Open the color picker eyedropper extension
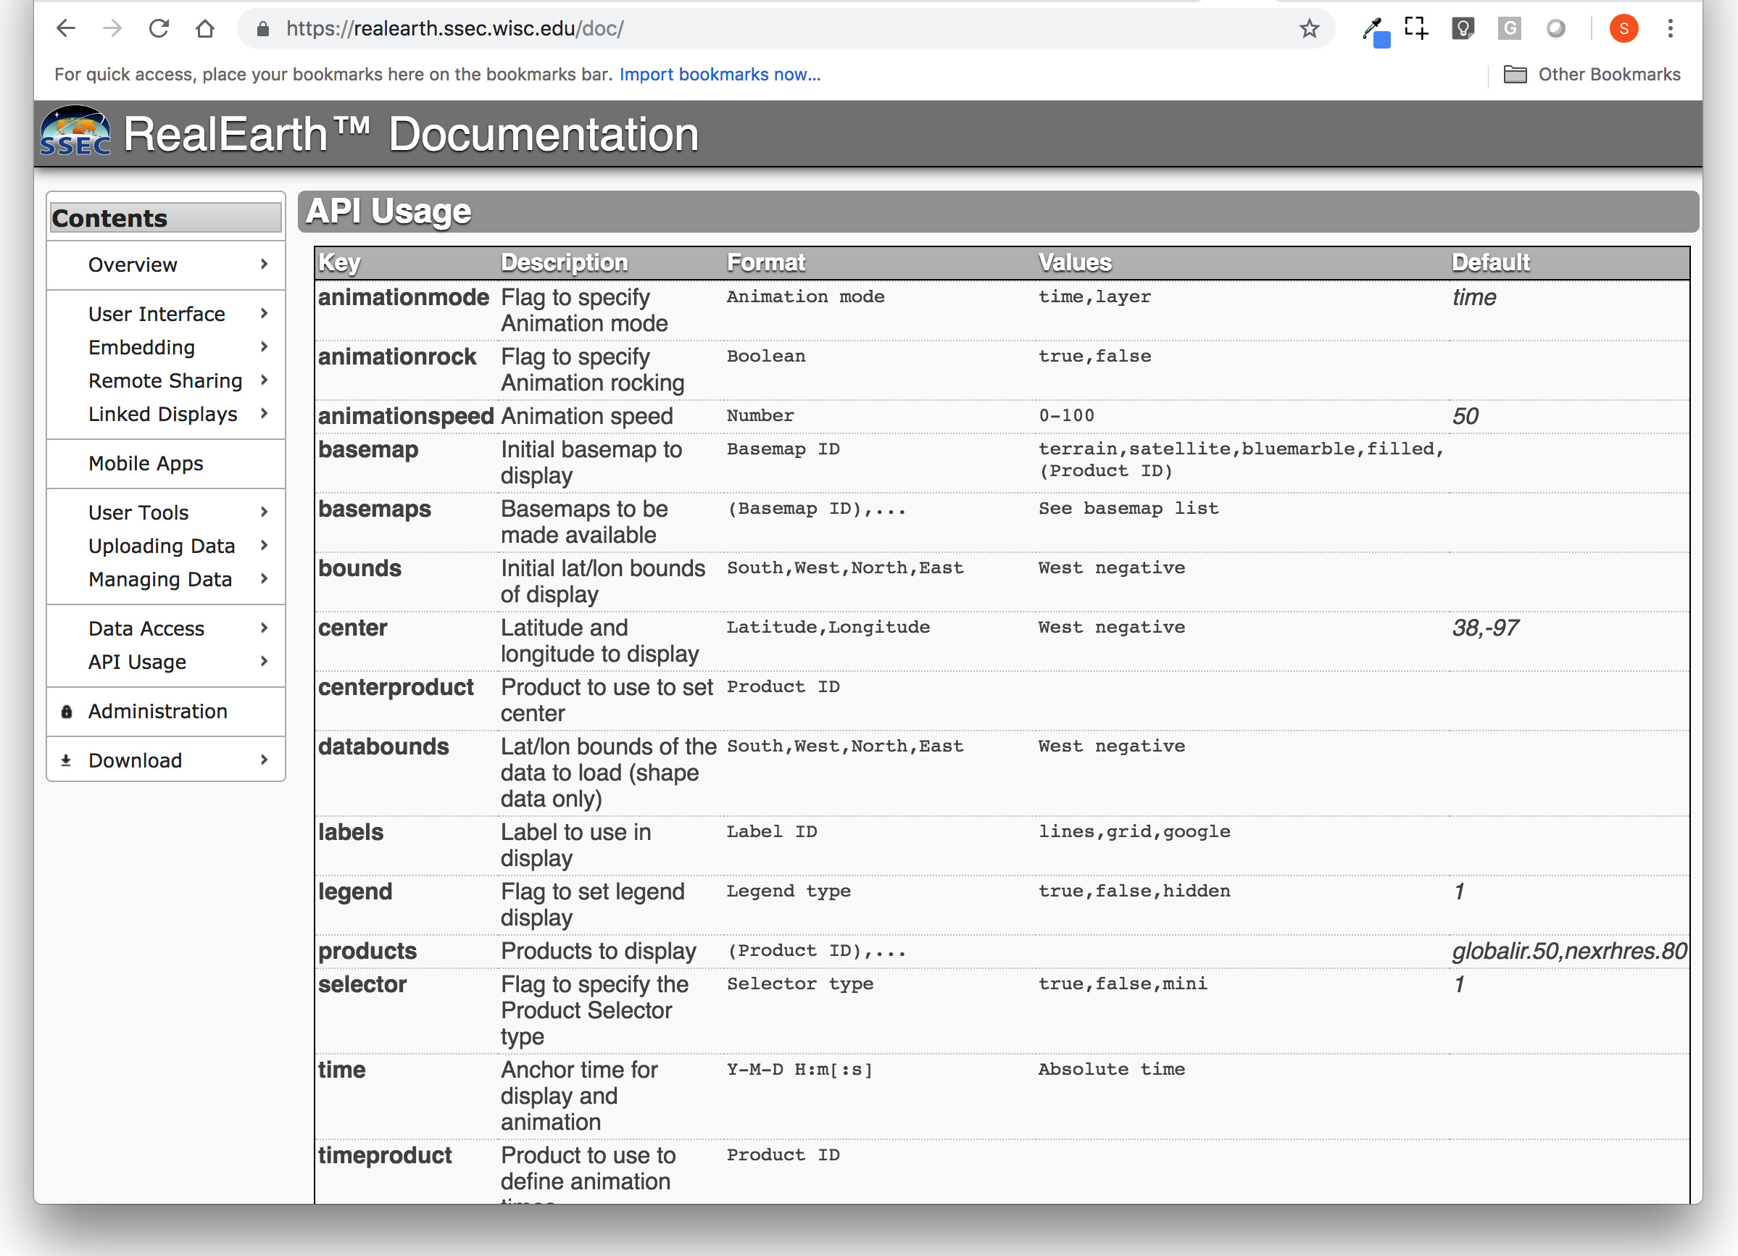This screenshot has width=1738, height=1256. 1376,30
